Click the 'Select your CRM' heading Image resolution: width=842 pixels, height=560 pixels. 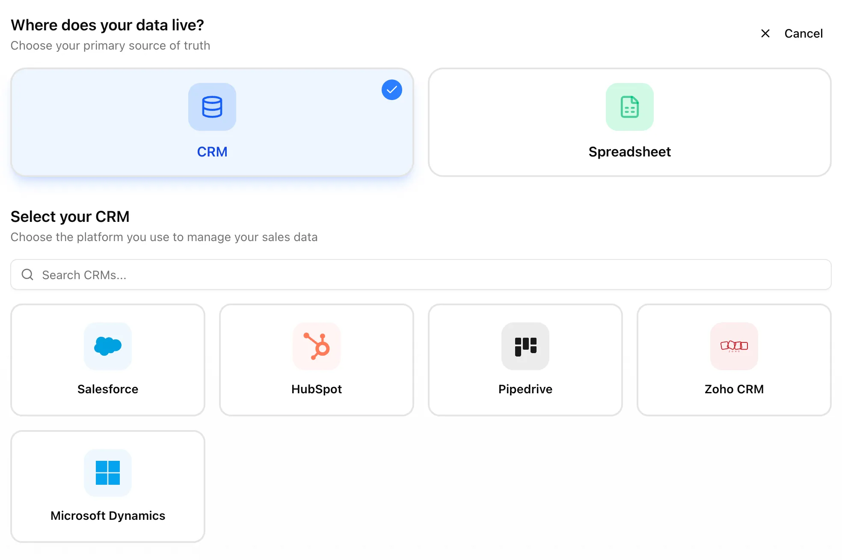point(70,217)
